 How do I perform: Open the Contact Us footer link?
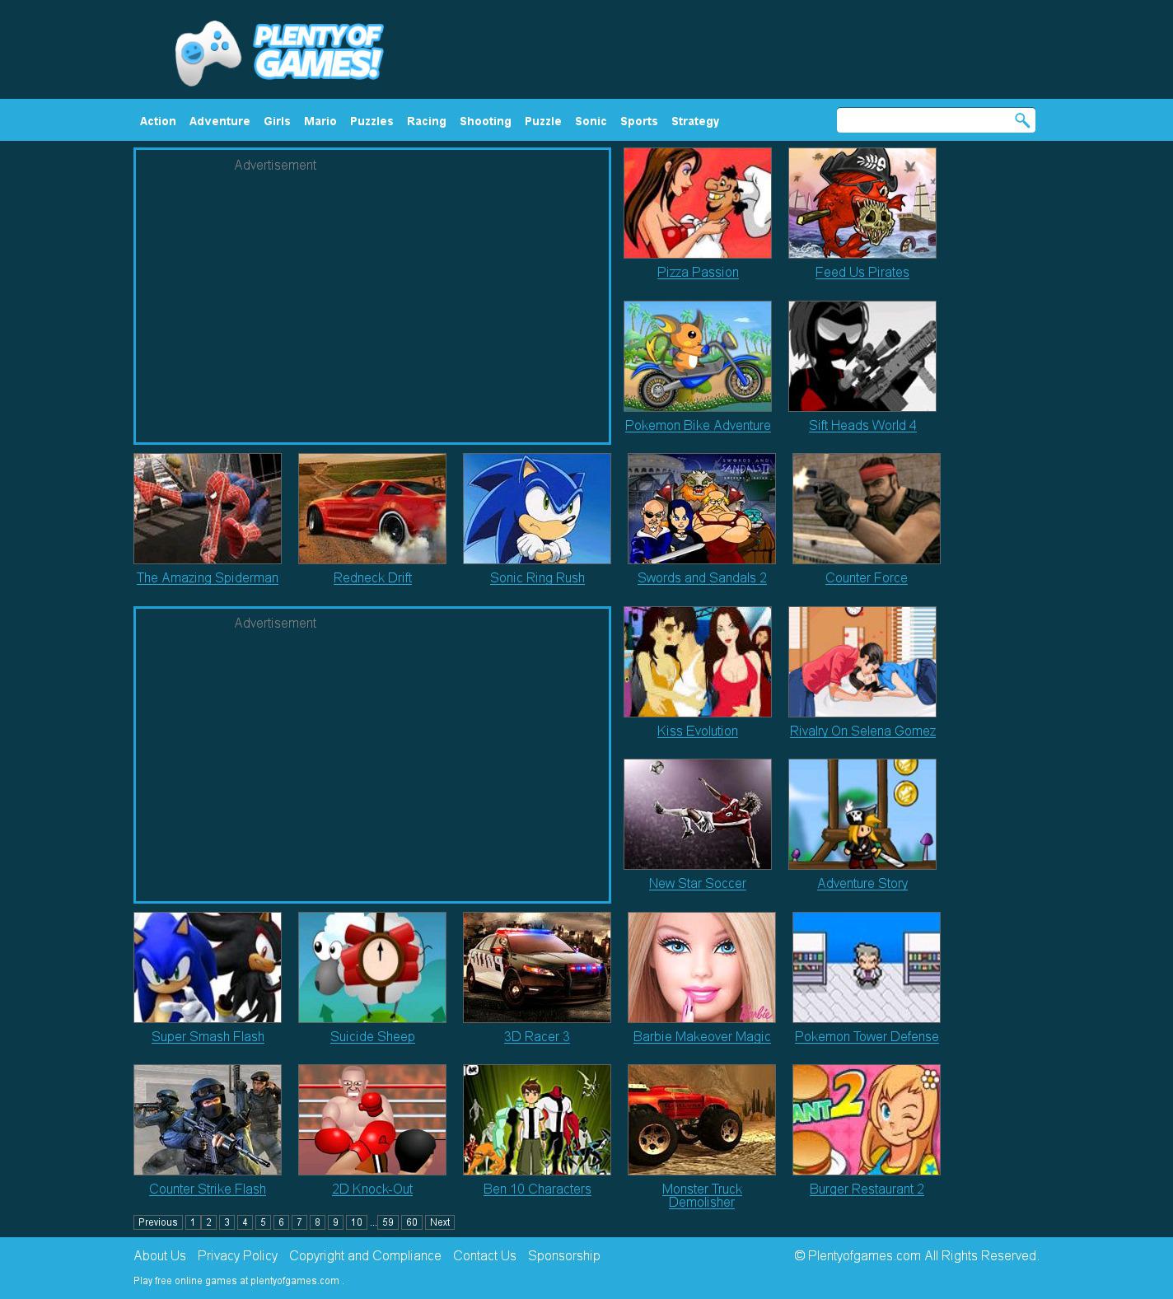click(x=484, y=1256)
